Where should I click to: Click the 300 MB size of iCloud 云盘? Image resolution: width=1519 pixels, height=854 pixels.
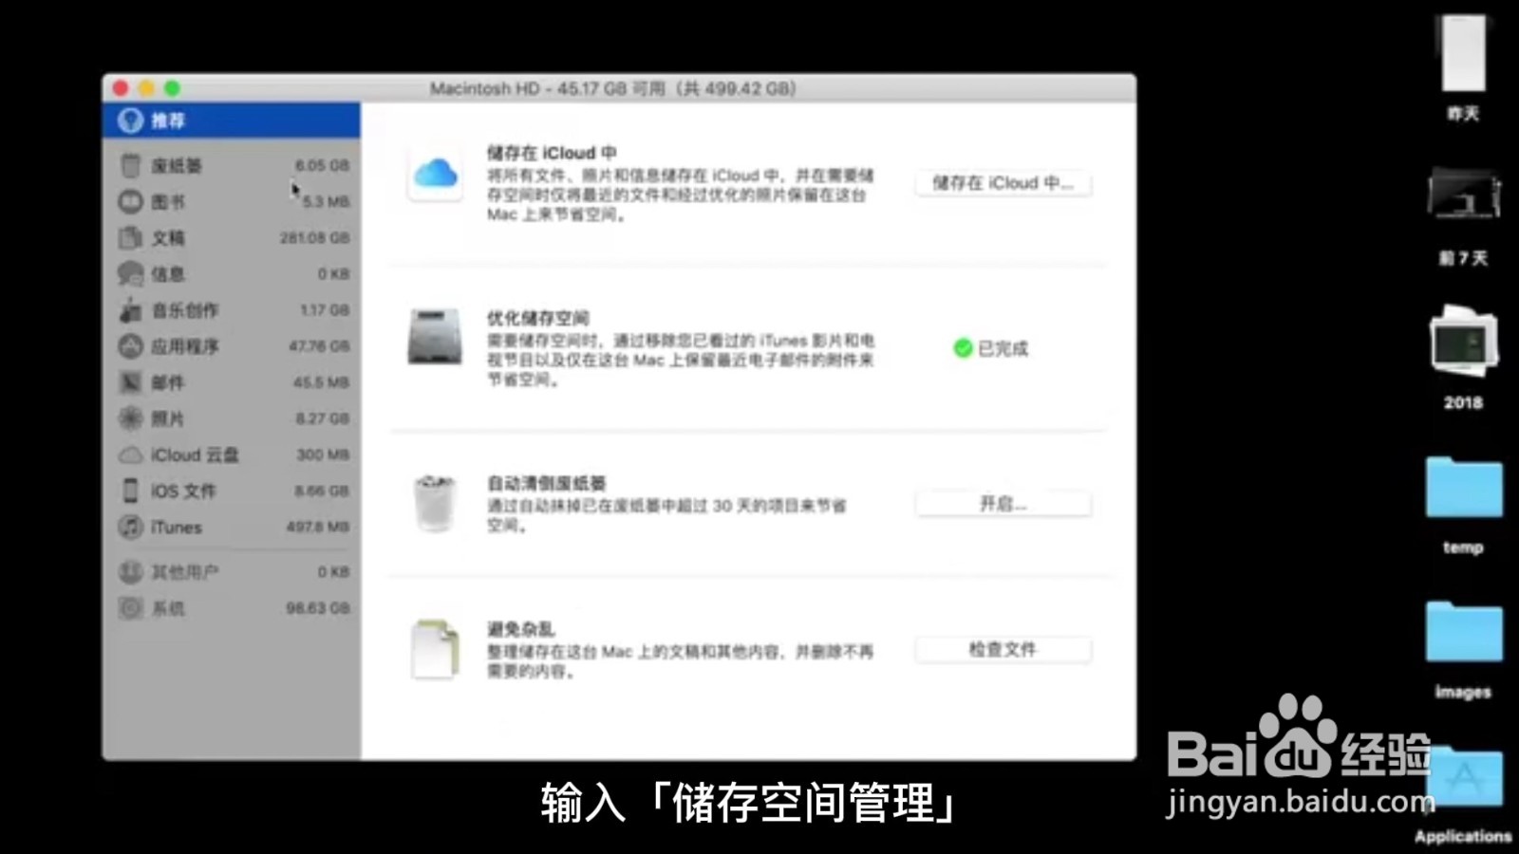[323, 455]
